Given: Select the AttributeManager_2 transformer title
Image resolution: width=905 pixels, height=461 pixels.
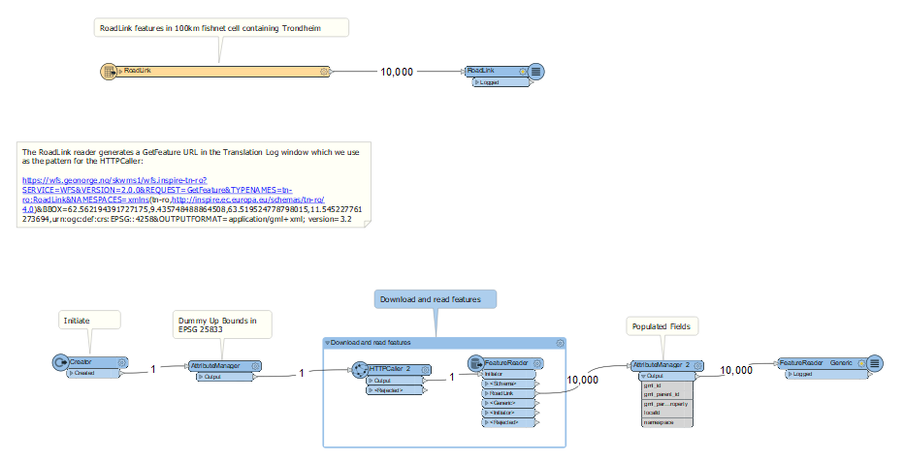Looking at the screenshot, I should coord(662,365).
